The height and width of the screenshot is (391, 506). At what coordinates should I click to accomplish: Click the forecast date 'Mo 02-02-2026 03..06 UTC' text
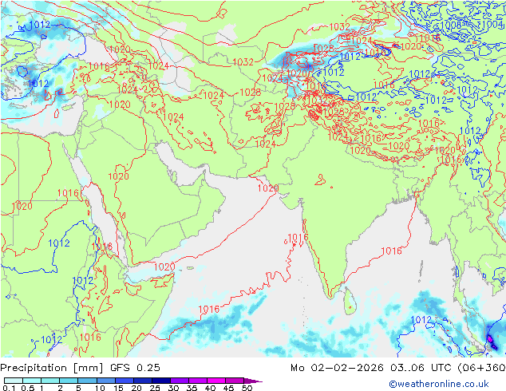(x=373, y=368)
